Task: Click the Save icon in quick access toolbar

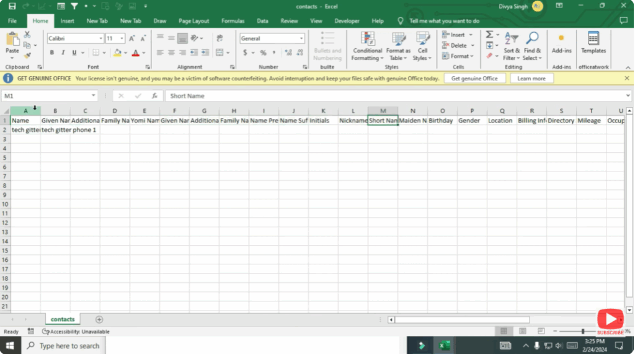Action: (12, 6)
